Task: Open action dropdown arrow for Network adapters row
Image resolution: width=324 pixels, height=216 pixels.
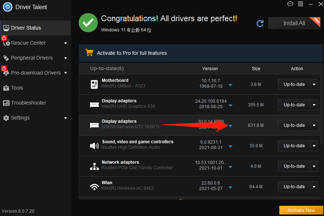Action: pos(314,166)
